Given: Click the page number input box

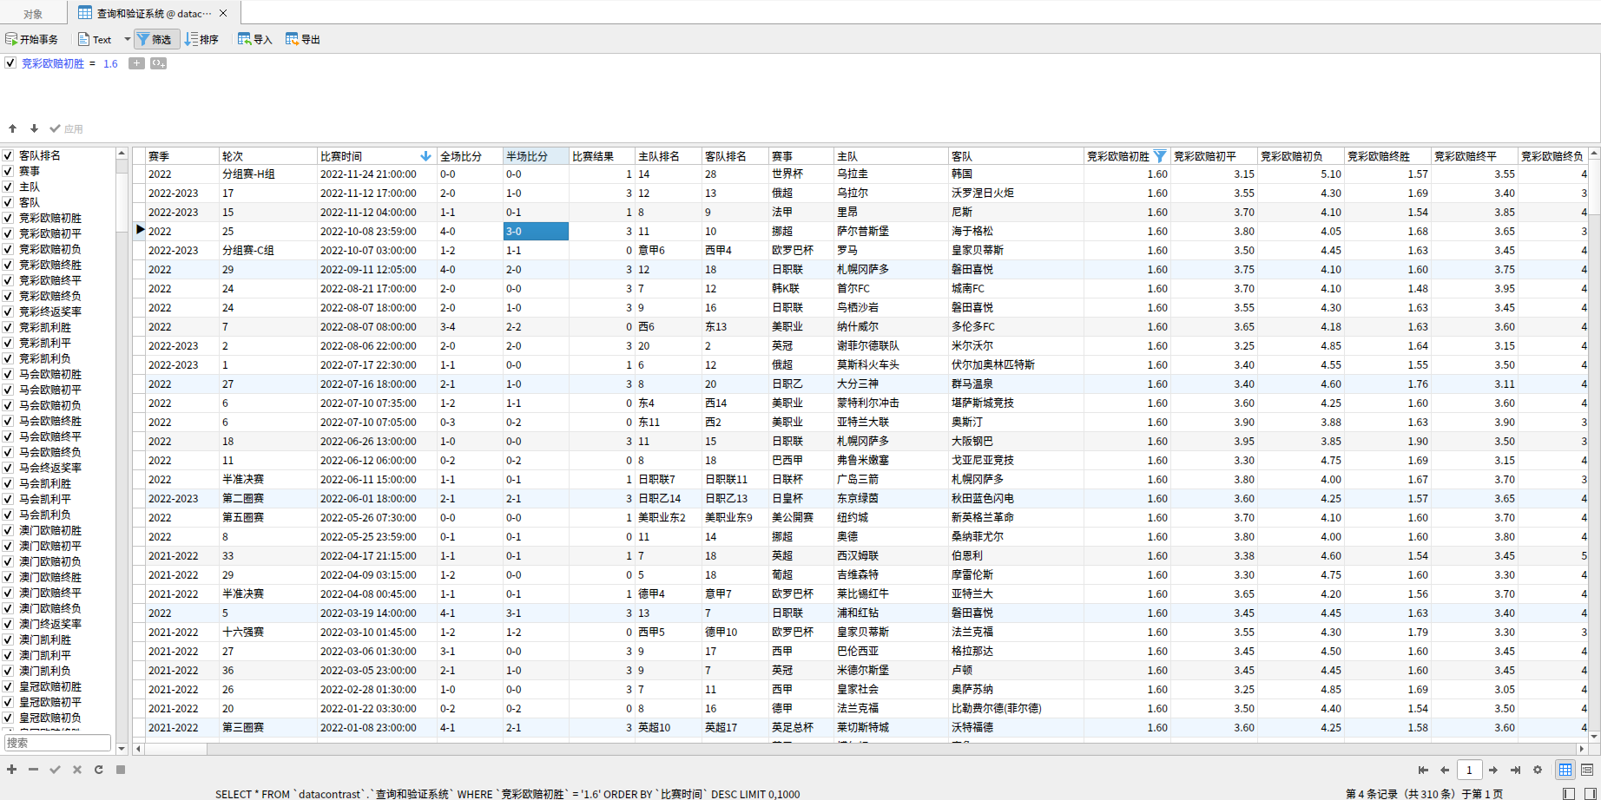Looking at the screenshot, I should click(1469, 770).
